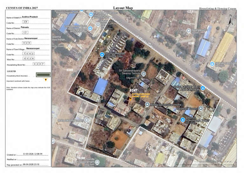Click the Modified on blank field

(x=33, y=159)
